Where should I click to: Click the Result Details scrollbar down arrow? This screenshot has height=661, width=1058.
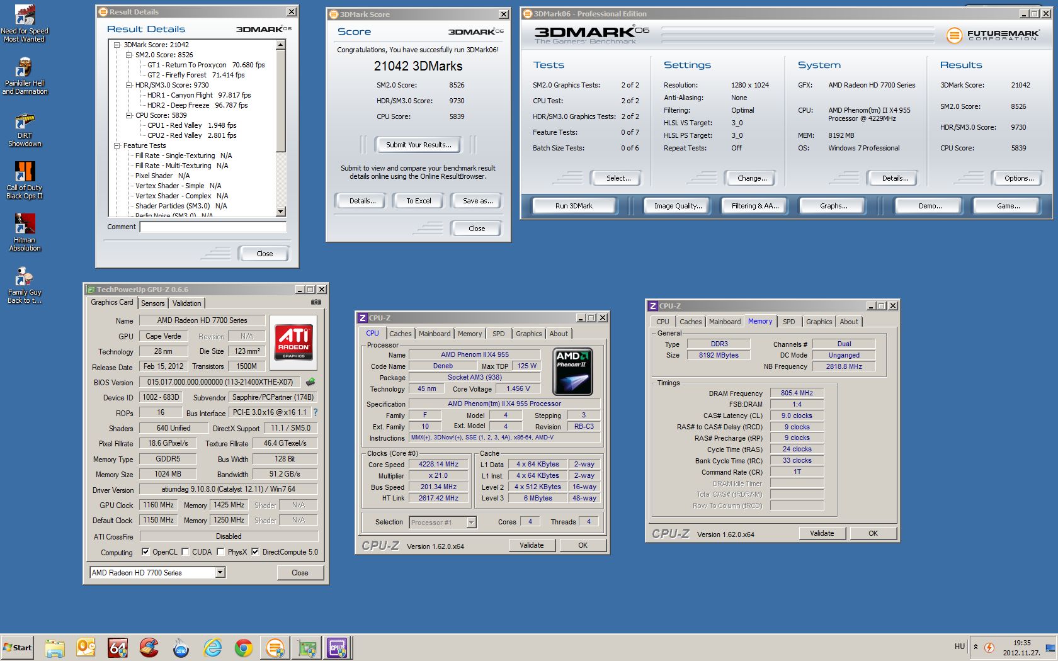[281, 212]
